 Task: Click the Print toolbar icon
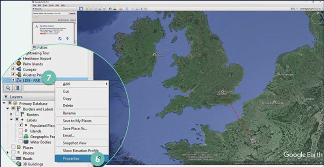point(137,9)
